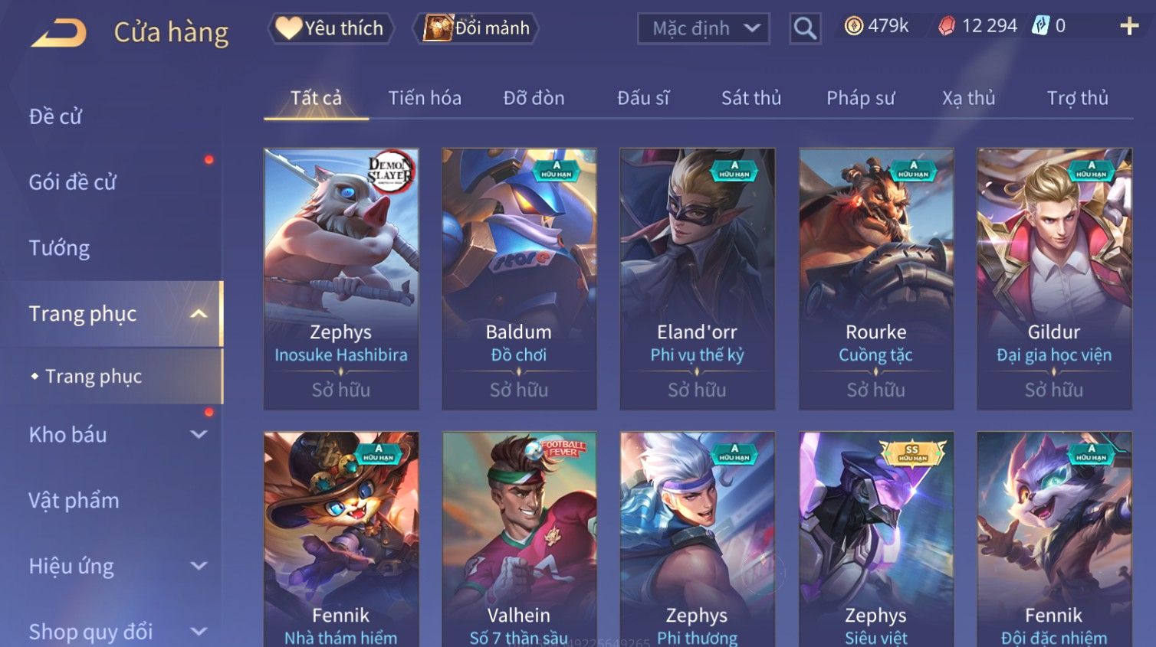Expand the Kho báu sidebar section

pos(199,435)
